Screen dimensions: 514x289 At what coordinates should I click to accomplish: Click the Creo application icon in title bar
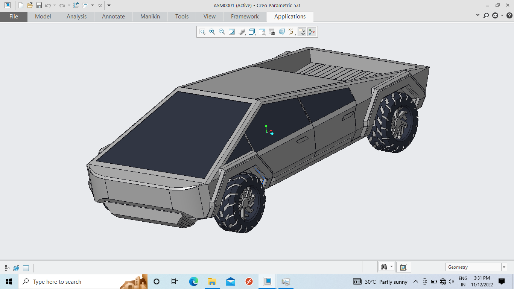(x=8, y=5)
